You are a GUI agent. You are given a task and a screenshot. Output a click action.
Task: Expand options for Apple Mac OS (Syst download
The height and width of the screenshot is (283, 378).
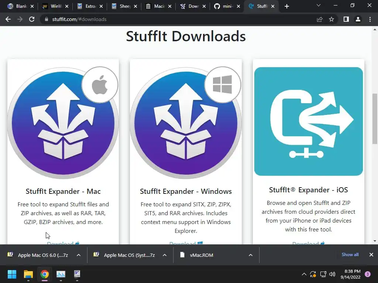click(165, 255)
